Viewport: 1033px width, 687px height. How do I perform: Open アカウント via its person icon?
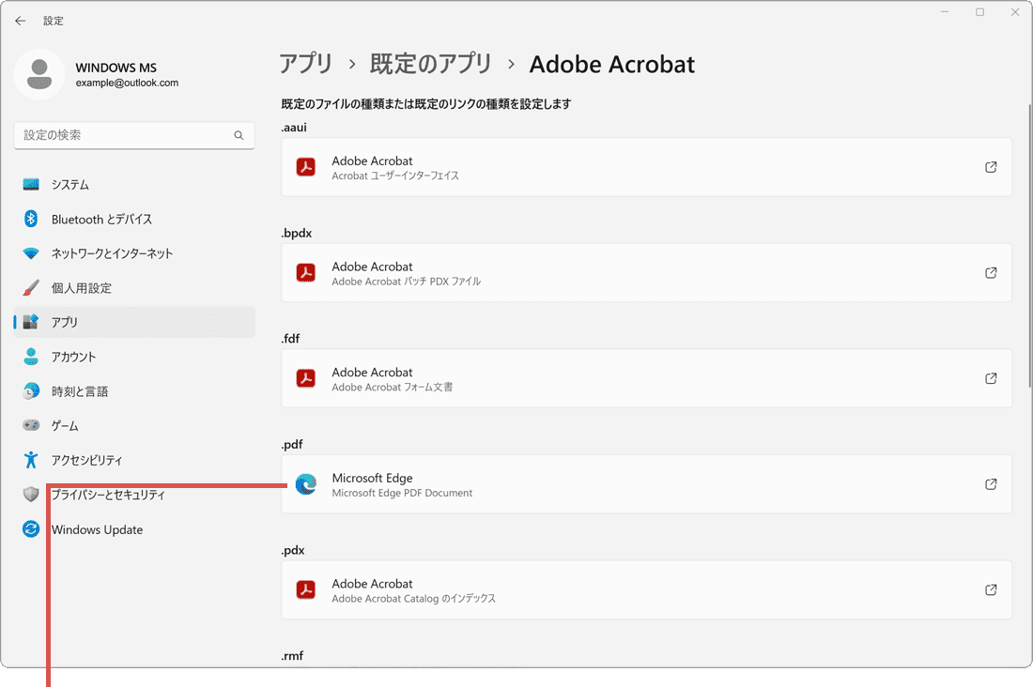[30, 357]
